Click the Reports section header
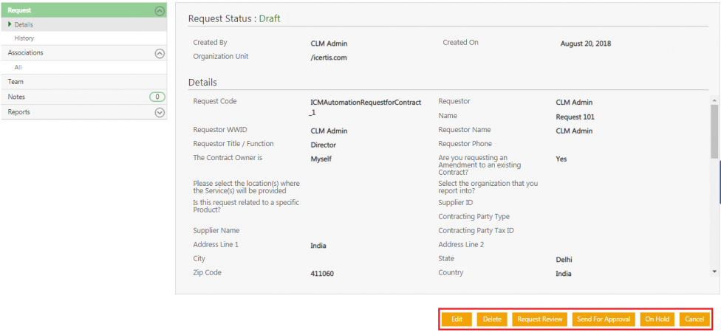This screenshot has height=332, width=721. [19, 112]
